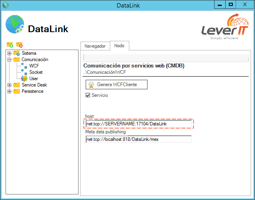
Task: Select the Service Desk tree item label
Action: (35, 85)
